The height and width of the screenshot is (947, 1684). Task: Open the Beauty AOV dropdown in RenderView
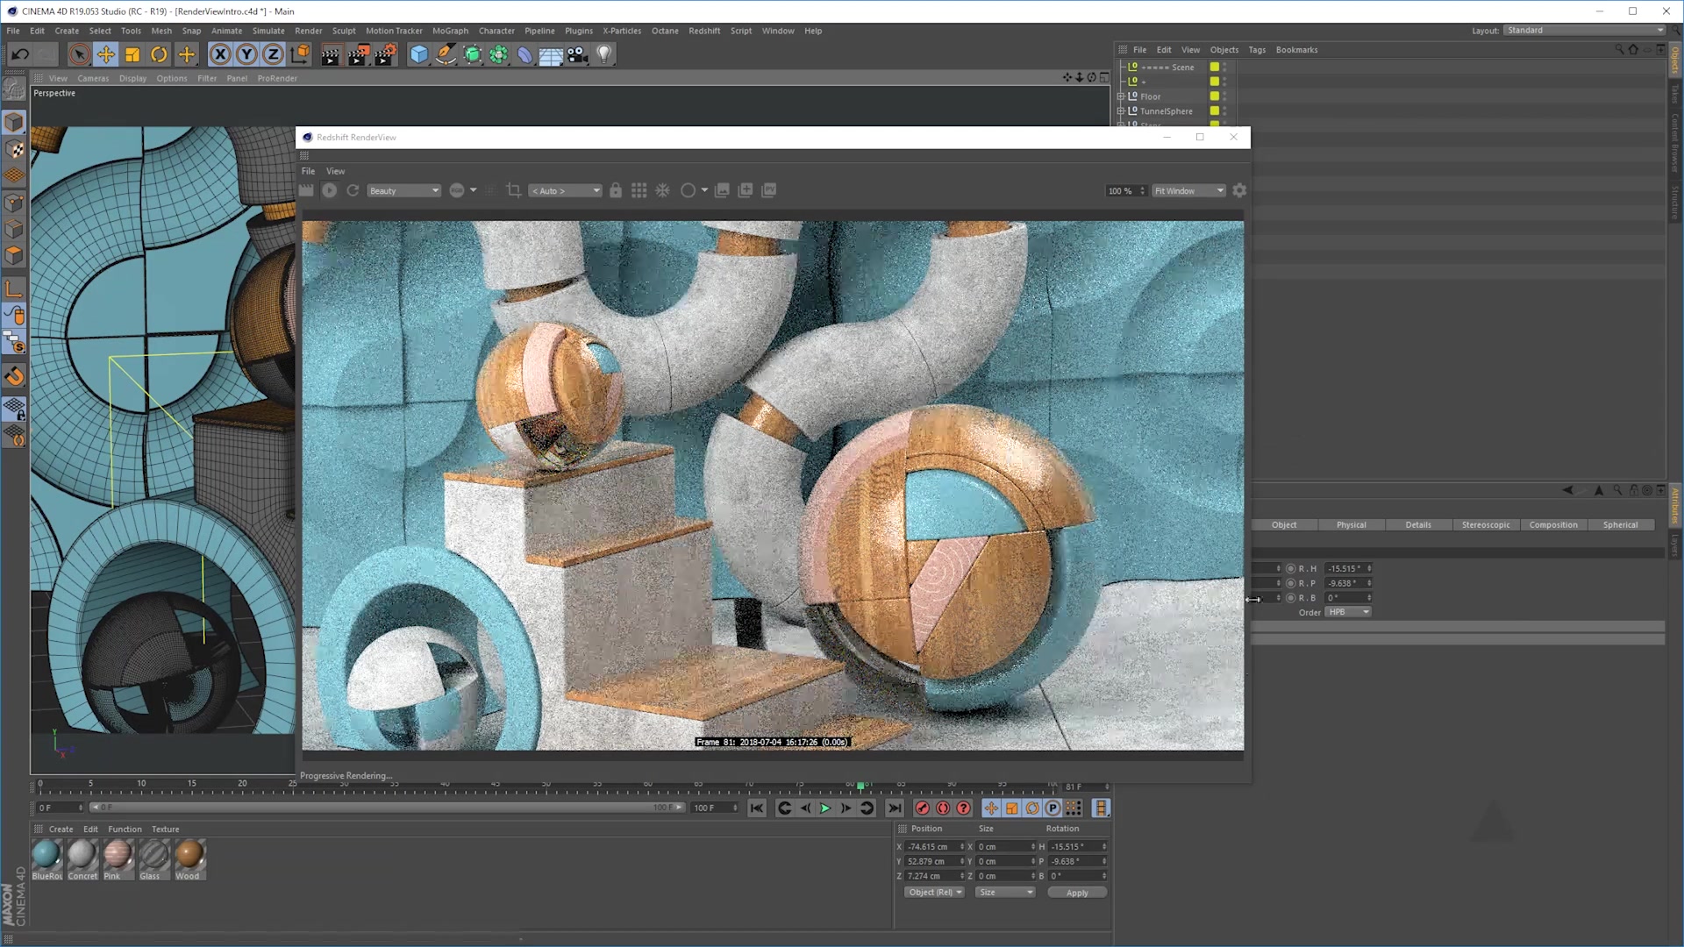(403, 190)
